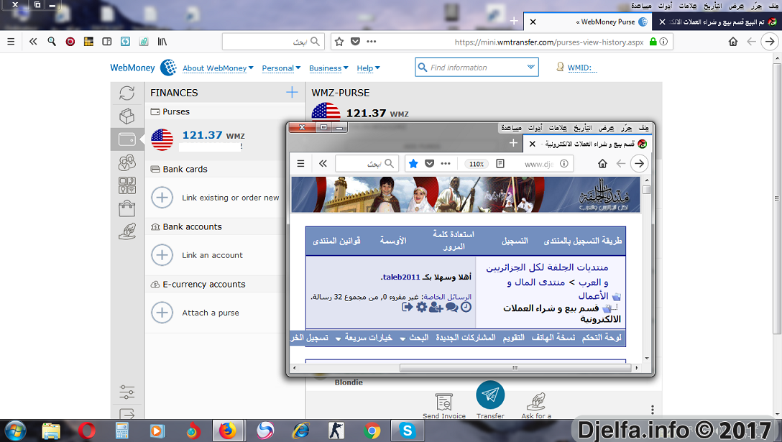The height and width of the screenshot is (442, 782).
Task: Select the wallet icon in WebMoney sidebar
Action: (127, 139)
